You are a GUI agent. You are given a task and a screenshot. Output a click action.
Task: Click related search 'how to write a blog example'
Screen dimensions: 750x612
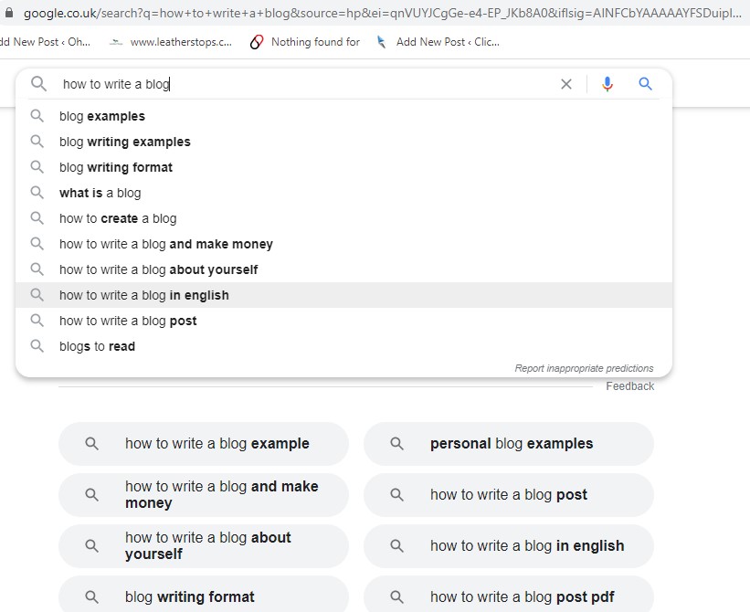pyautogui.click(x=217, y=444)
